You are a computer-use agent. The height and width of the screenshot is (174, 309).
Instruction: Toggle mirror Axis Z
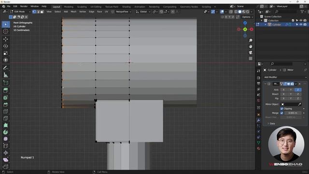[x=298, y=90]
